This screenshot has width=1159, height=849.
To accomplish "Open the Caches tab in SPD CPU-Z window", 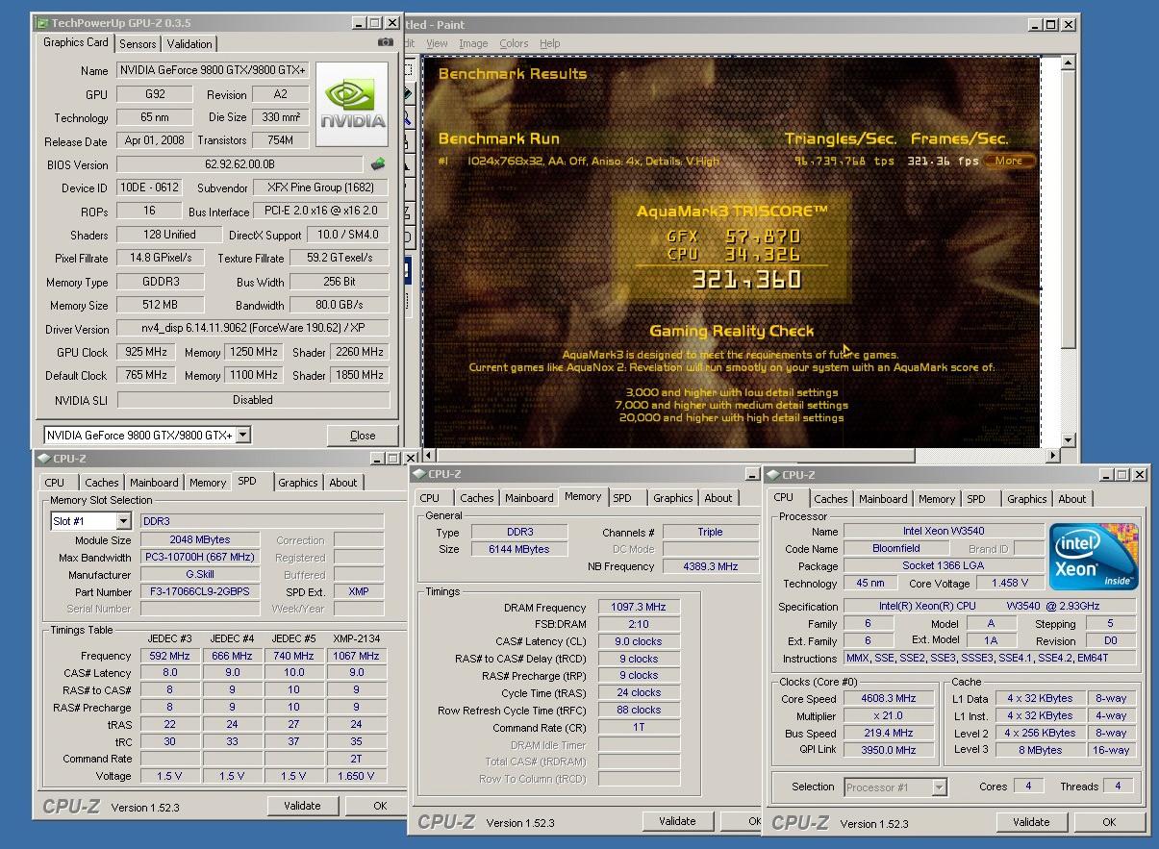I will pos(101,483).
